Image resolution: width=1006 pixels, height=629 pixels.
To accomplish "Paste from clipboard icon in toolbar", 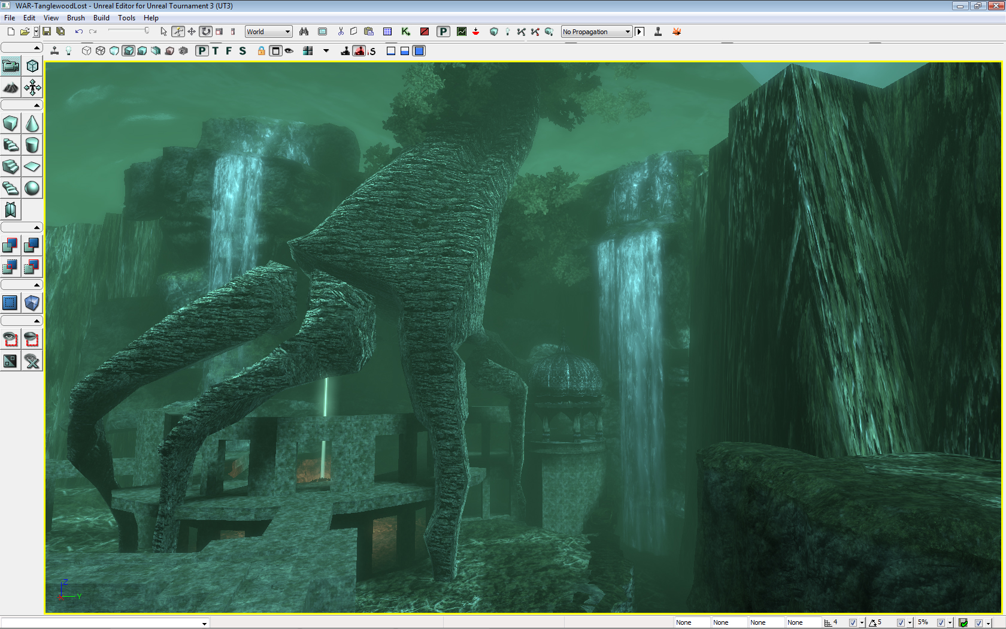I will (x=369, y=32).
